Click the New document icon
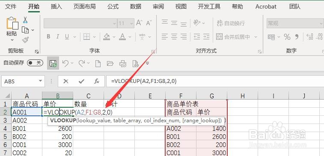The width and height of the screenshot is (324, 156). [98, 63]
